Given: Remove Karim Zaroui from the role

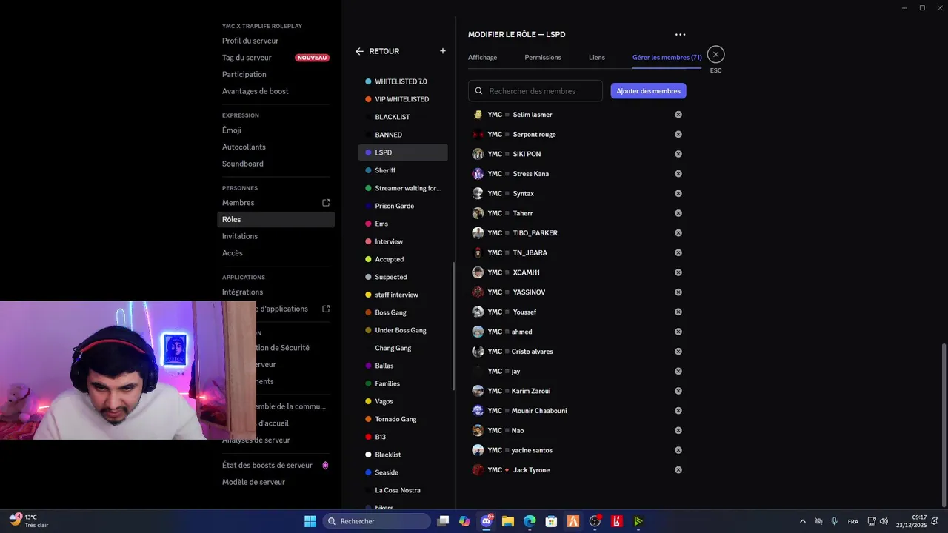Looking at the screenshot, I should pos(678,391).
